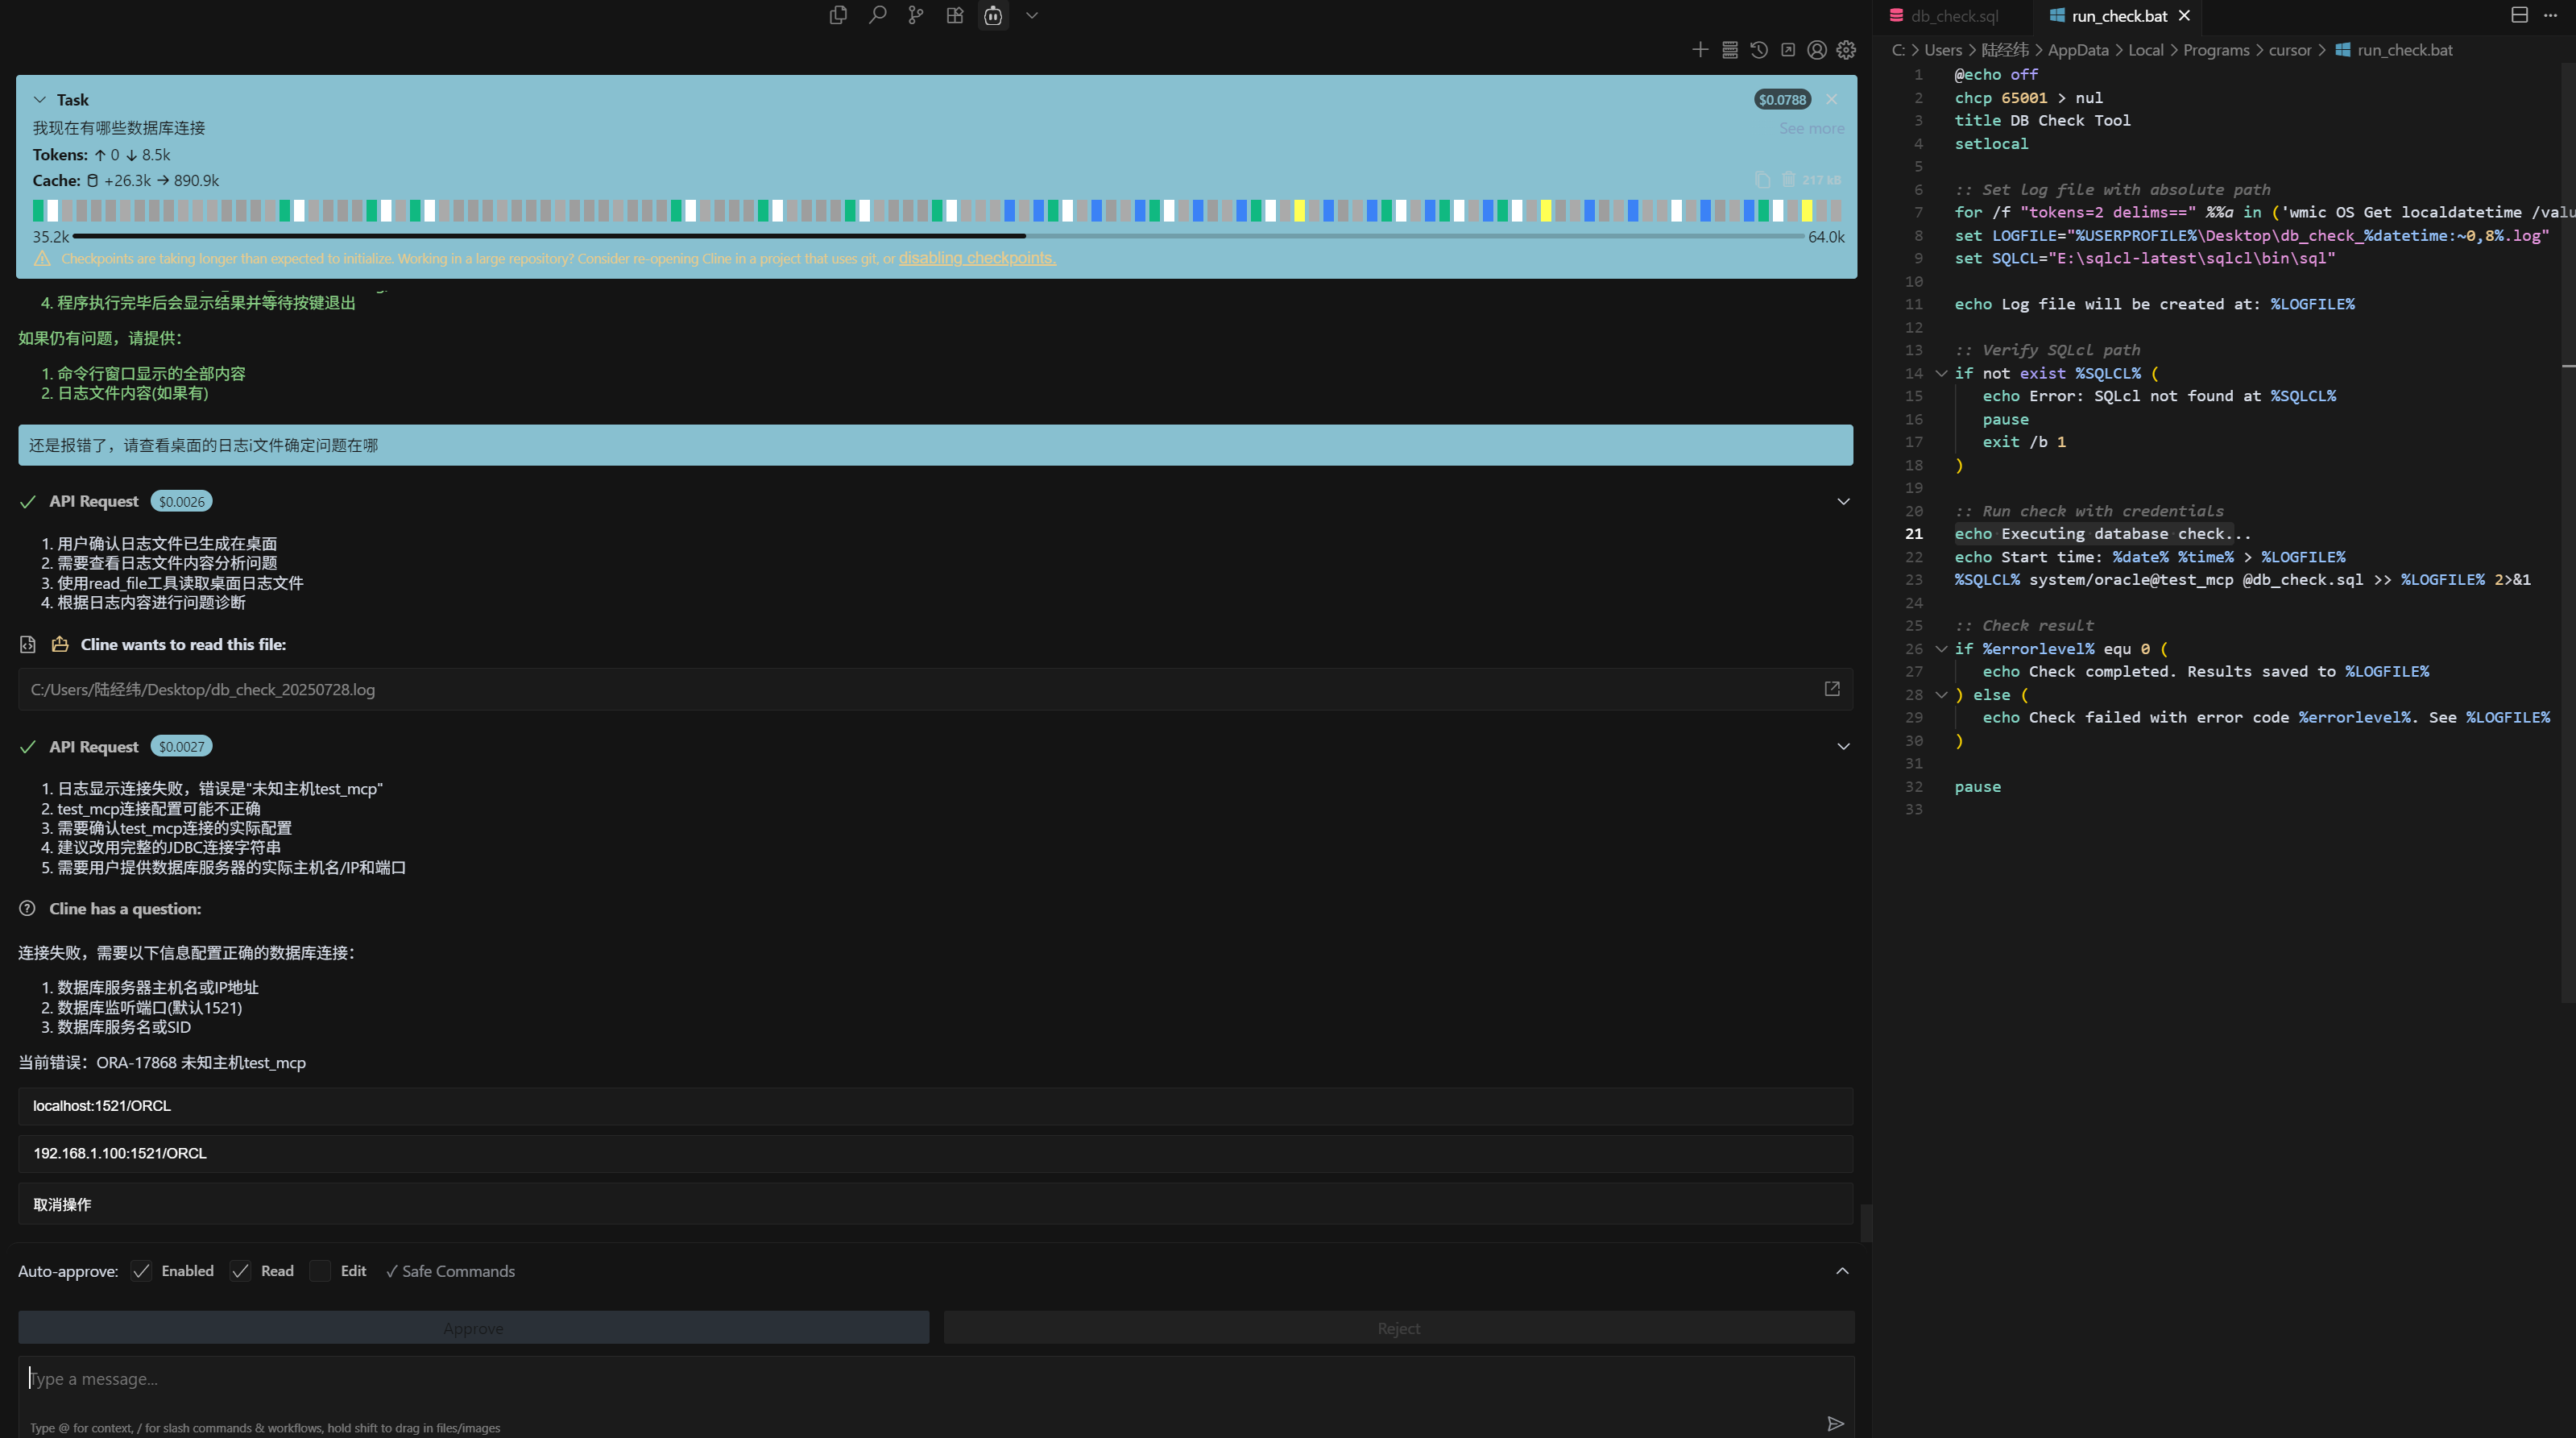Click the first green block in task timeline
Screen dimensions: 2576x1438
point(38,210)
